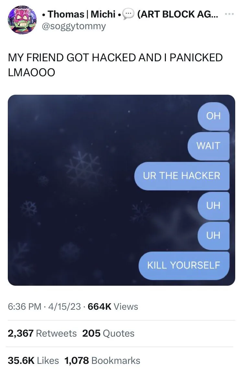Open the @soggytommy handle link
This screenshot has width=243, height=371.
click(x=74, y=26)
